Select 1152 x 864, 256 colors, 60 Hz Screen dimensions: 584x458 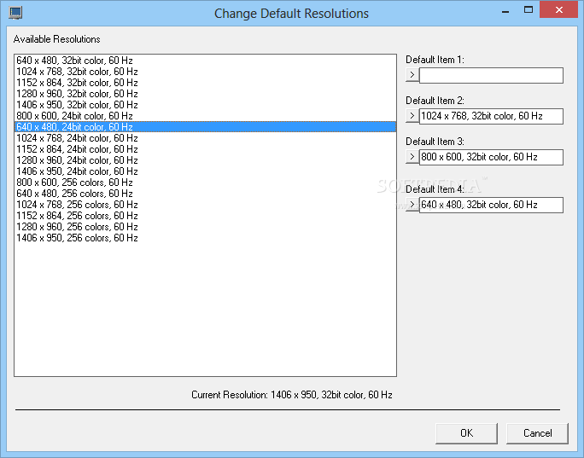[x=205, y=216]
